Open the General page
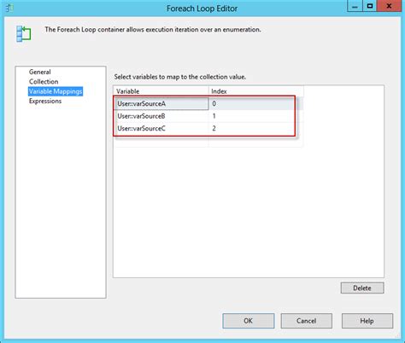 coord(40,72)
